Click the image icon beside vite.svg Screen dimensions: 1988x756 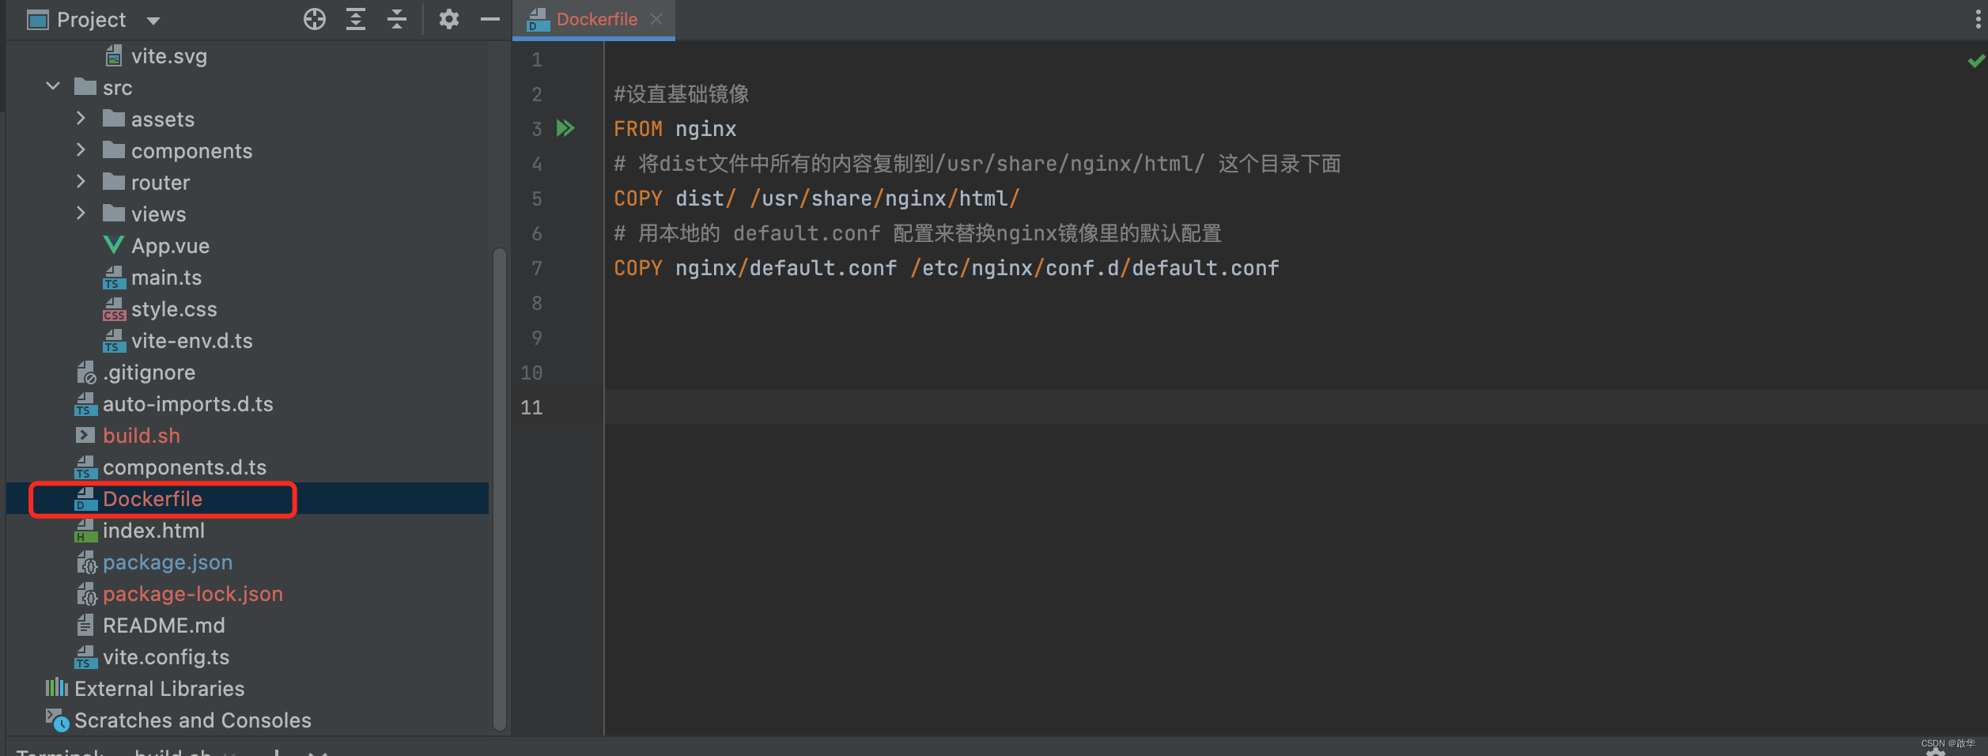[114, 55]
